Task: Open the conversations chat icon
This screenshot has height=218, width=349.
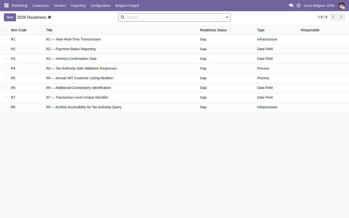Action: click(291, 6)
